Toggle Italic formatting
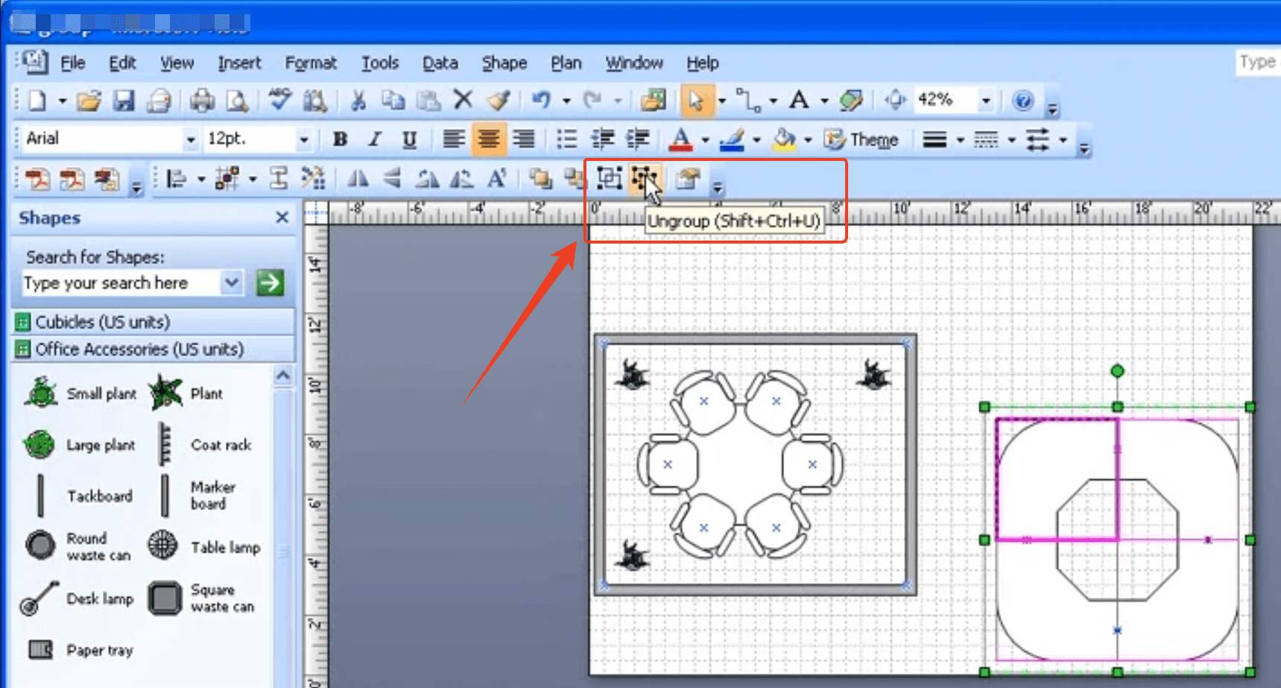Image resolution: width=1281 pixels, height=688 pixels. [375, 139]
